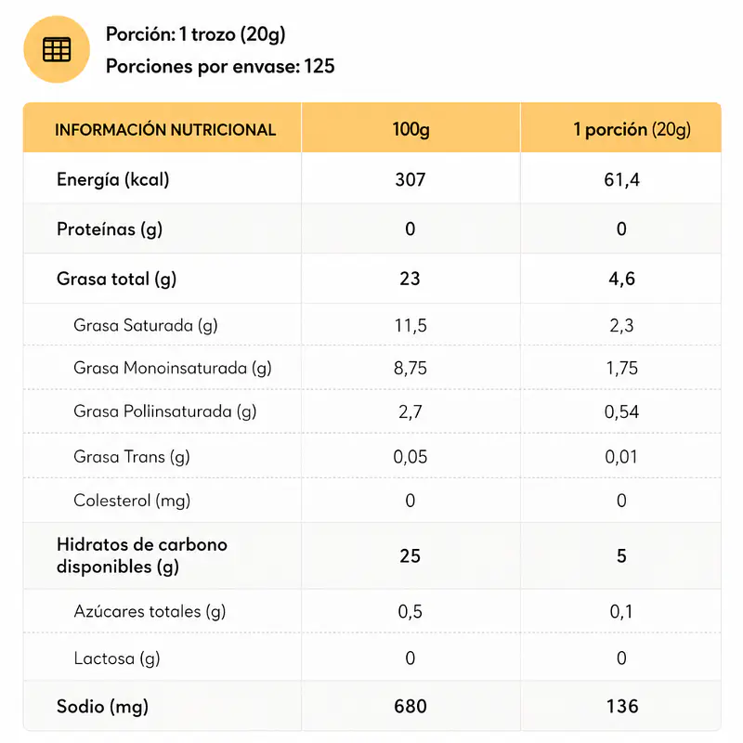
Task: Click the 307 energy value per 100g
Action: pos(410,179)
